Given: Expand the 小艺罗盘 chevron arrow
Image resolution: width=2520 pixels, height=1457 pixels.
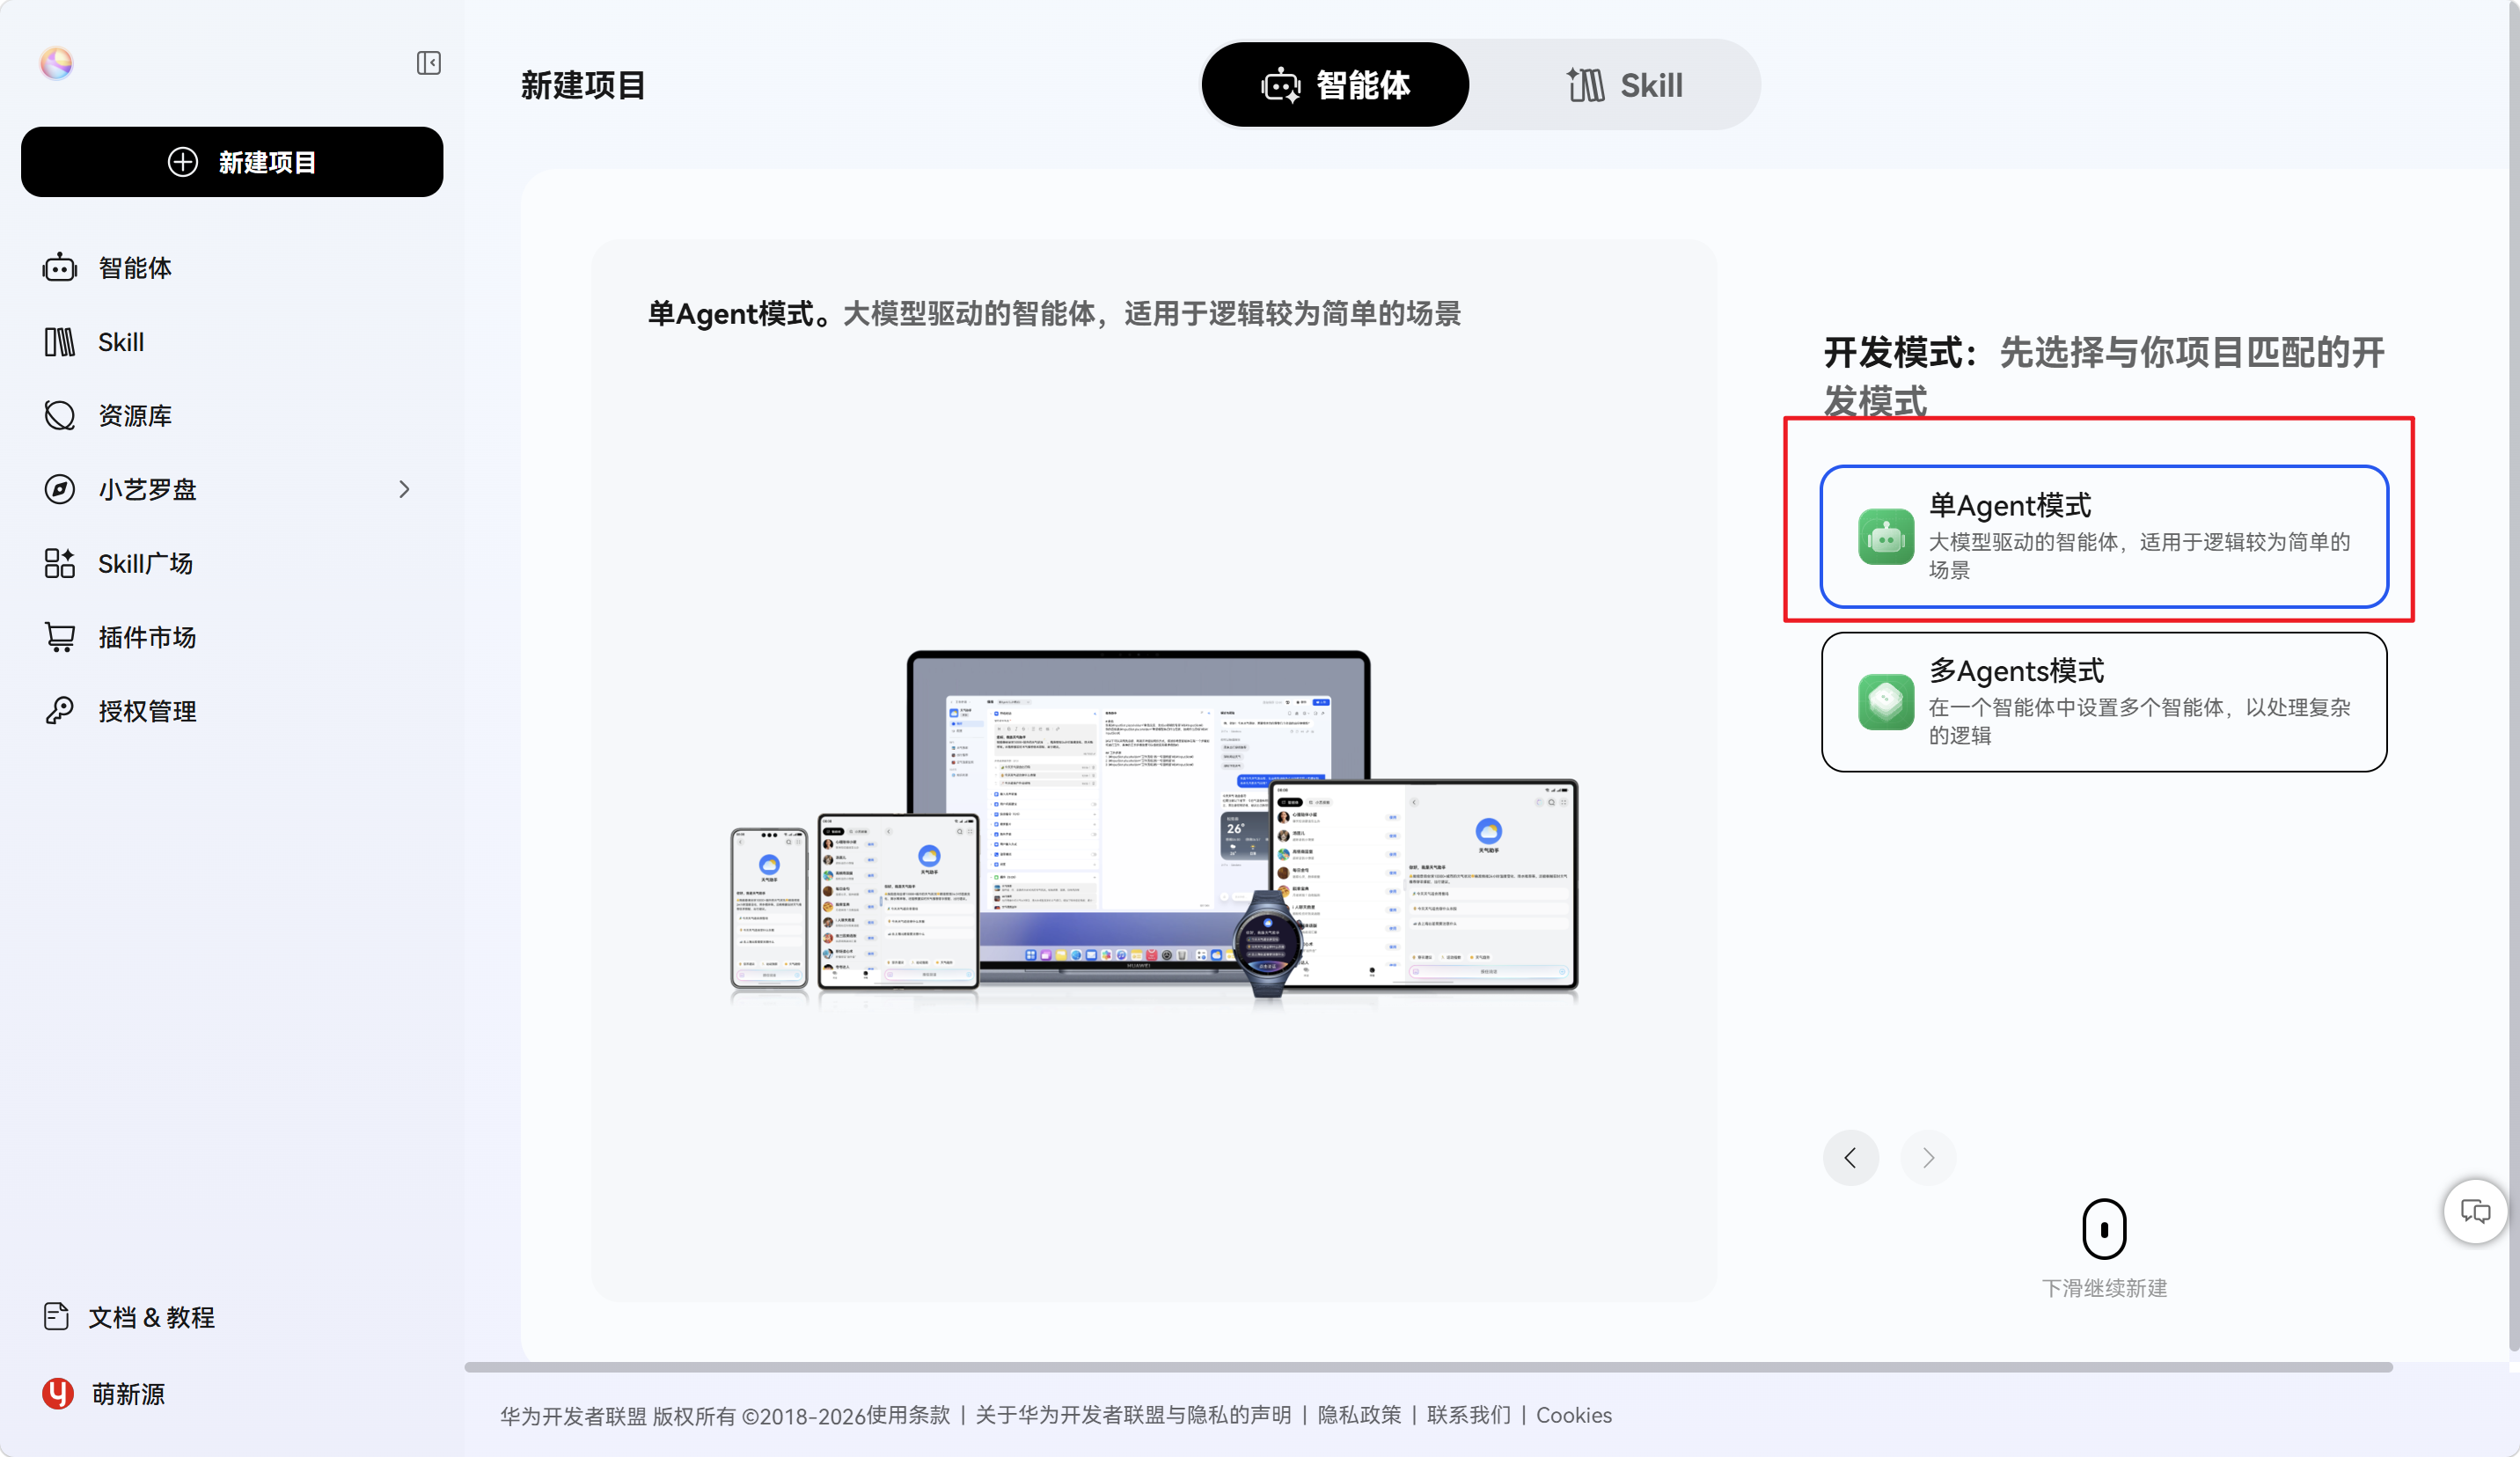Looking at the screenshot, I should tap(404, 489).
